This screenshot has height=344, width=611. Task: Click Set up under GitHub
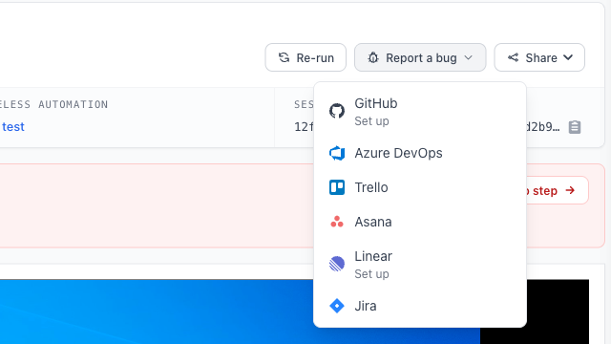tap(371, 121)
